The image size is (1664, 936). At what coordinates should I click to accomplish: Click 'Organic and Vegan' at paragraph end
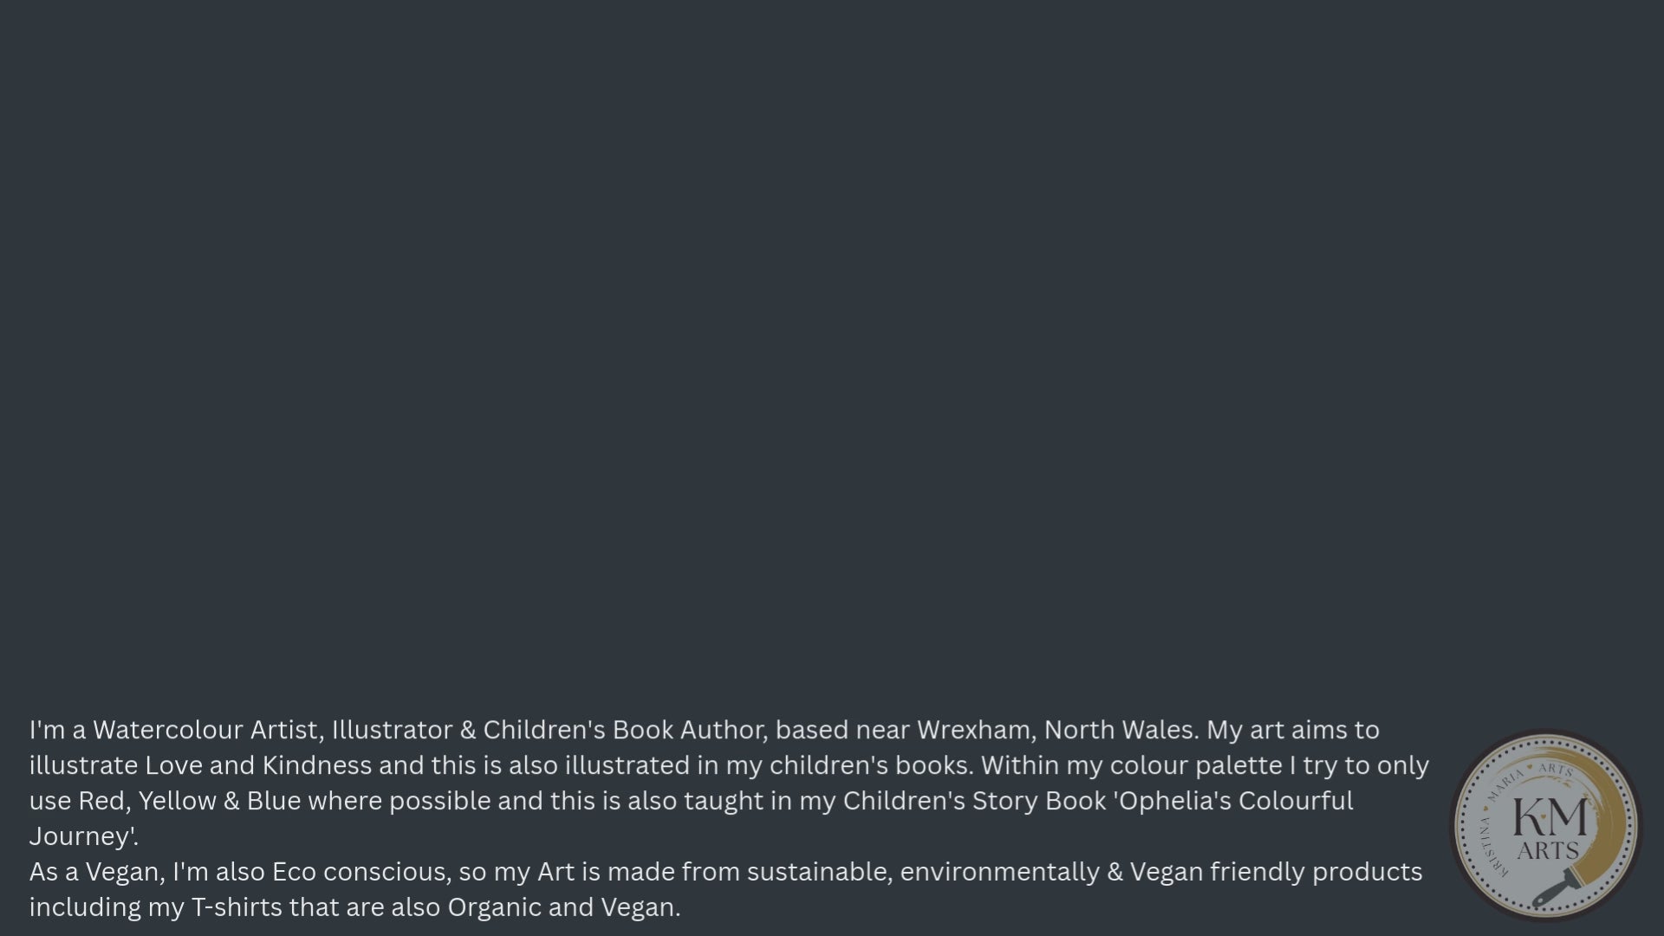point(562,907)
